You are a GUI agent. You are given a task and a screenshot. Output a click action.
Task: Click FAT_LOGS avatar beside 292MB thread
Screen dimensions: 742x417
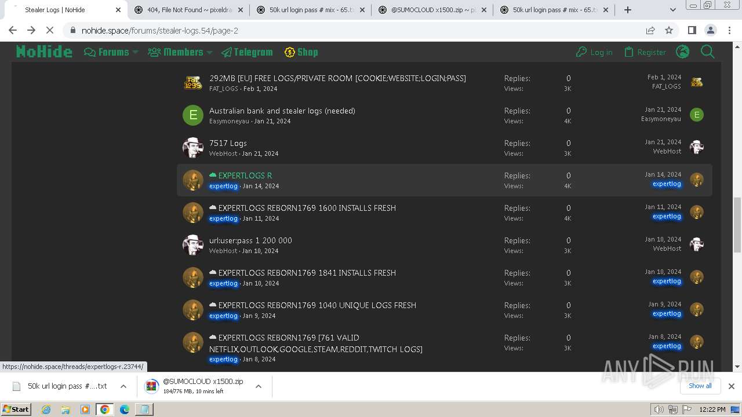click(x=192, y=83)
